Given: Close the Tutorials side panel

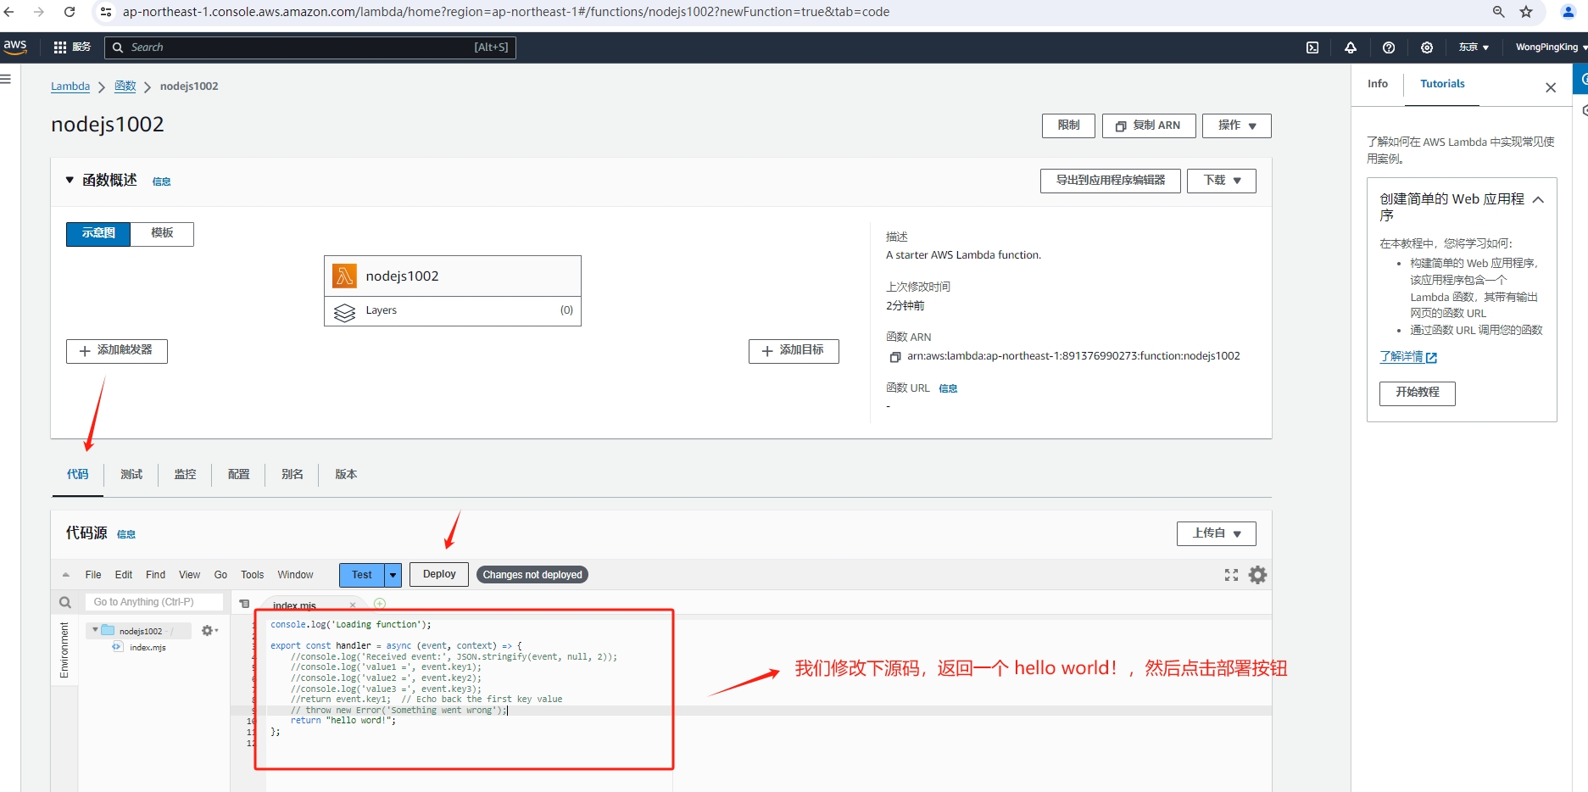Looking at the screenshot, I should [x=1551, y=87].
